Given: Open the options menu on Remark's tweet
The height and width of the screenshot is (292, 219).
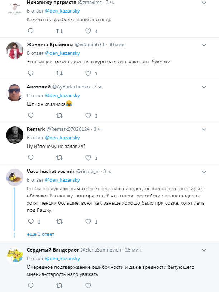Looking at the screenshot, I should coord(204,129).
